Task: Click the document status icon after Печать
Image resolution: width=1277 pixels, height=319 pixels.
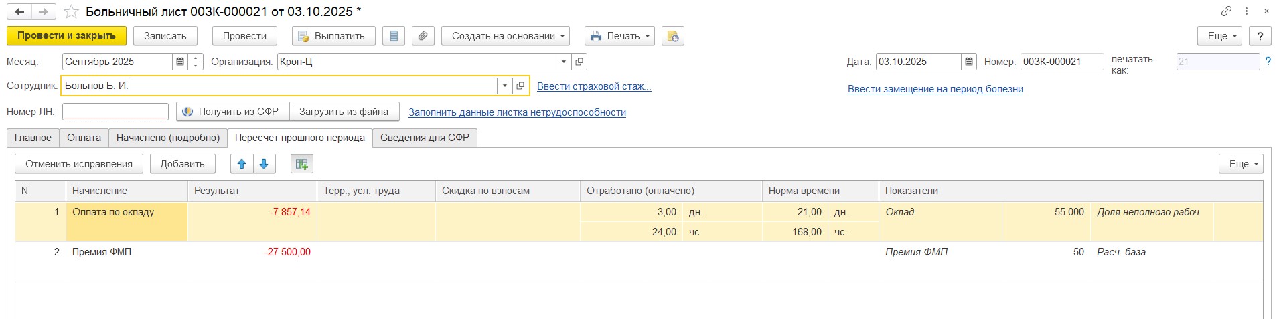Action: 672,36
